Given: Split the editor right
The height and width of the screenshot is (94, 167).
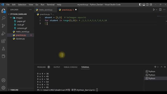Looking at the screenshot, I should [160, 10].
